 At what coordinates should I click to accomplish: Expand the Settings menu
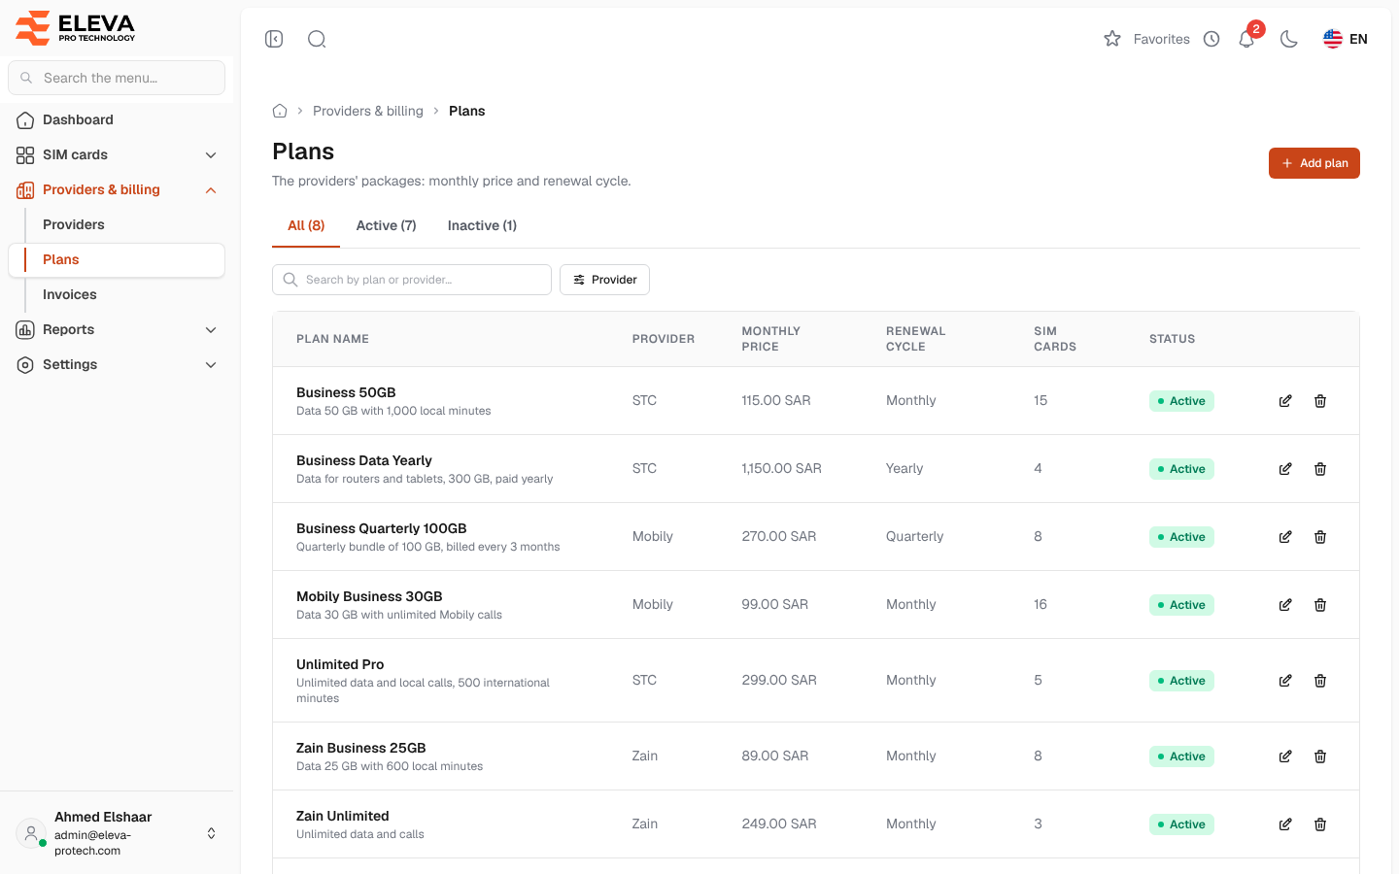pos(117,365)
